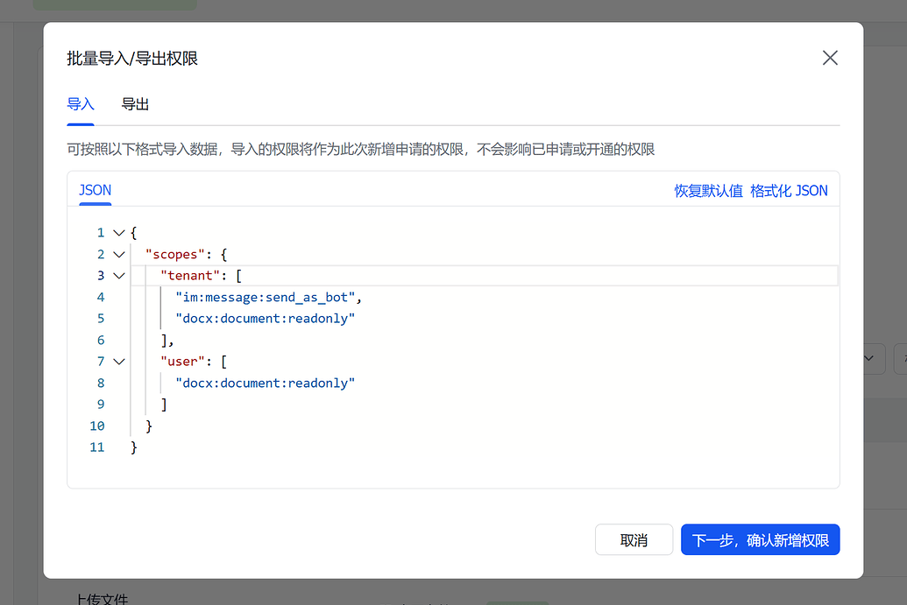Collapse the "scopes" block on line 2
The height and width of the screenshot is (605, 907).
119,255
